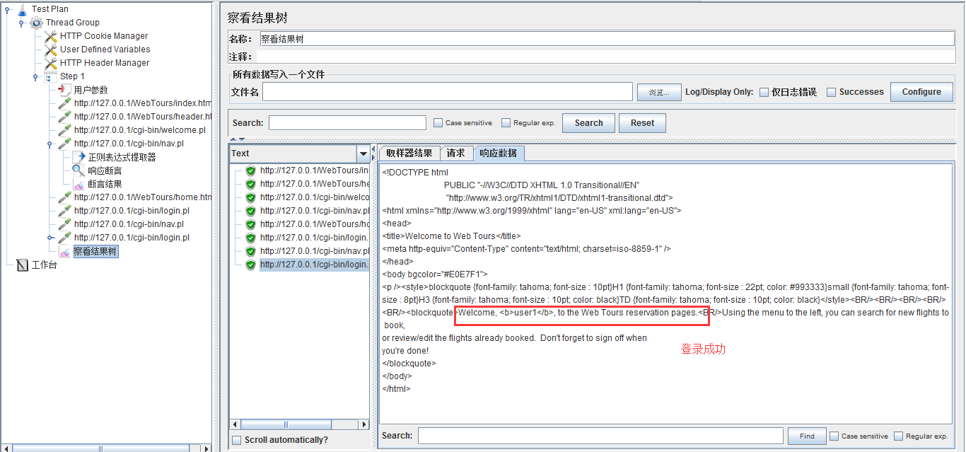Image resolution: width=966 pixels, height=452 pixels.
Task: Enable the 仅日志错误 checkbox
Action: coord(764,92)
